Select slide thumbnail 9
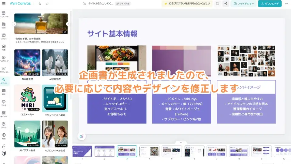 (262, 151)
